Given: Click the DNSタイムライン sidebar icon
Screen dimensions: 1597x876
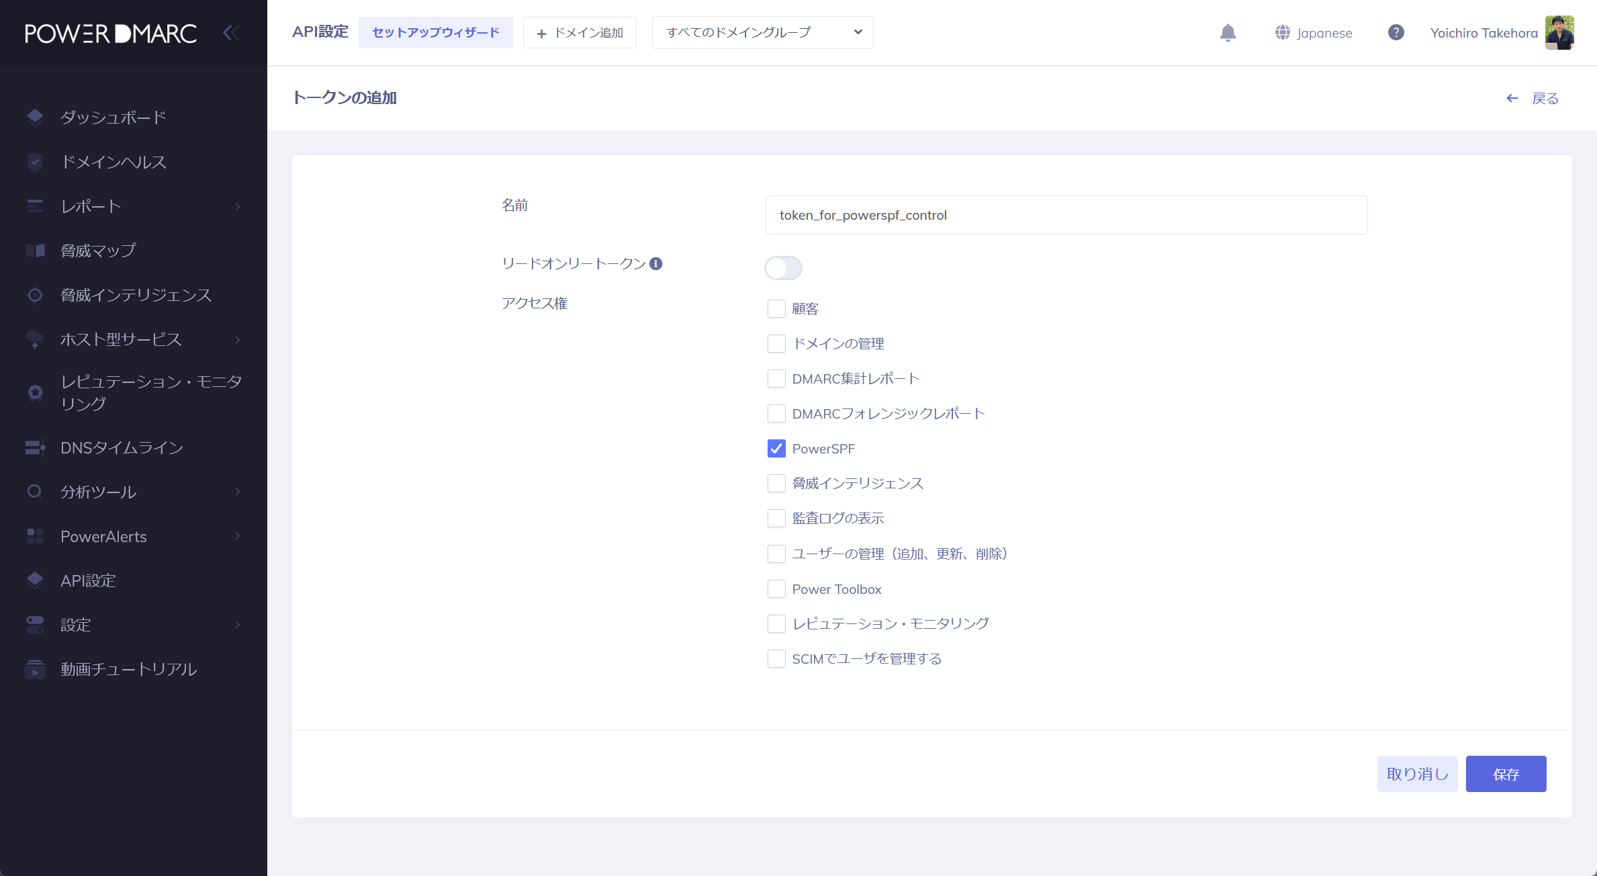Looking at the screenshot, I should pyautogui.click(x=35, y=448).
